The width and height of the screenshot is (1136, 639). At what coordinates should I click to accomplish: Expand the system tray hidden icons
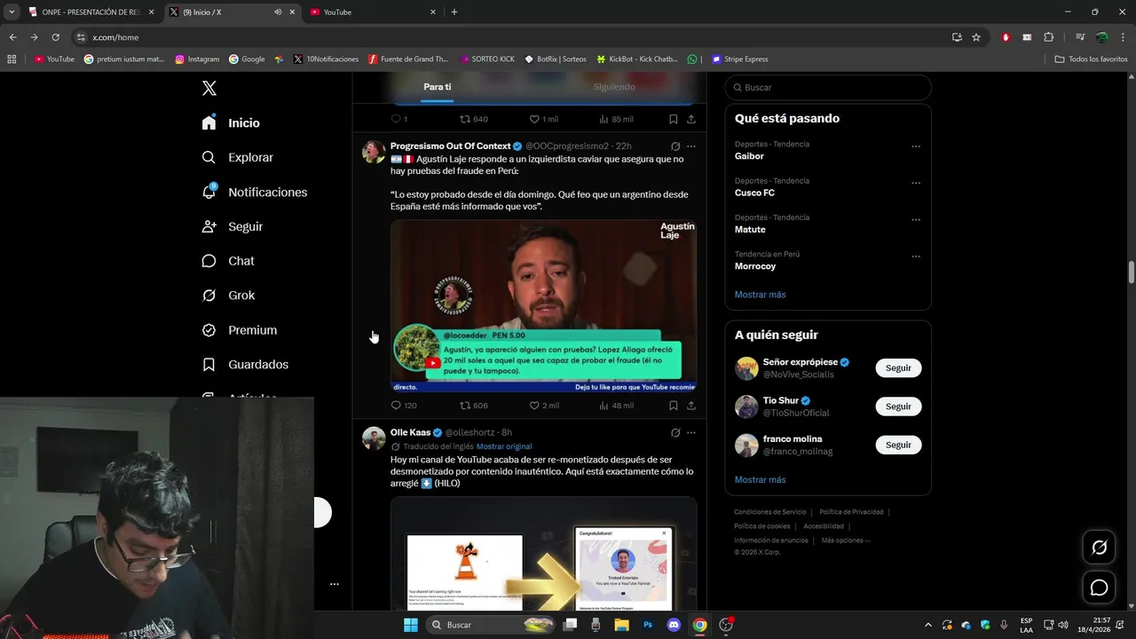click(927, 625)
